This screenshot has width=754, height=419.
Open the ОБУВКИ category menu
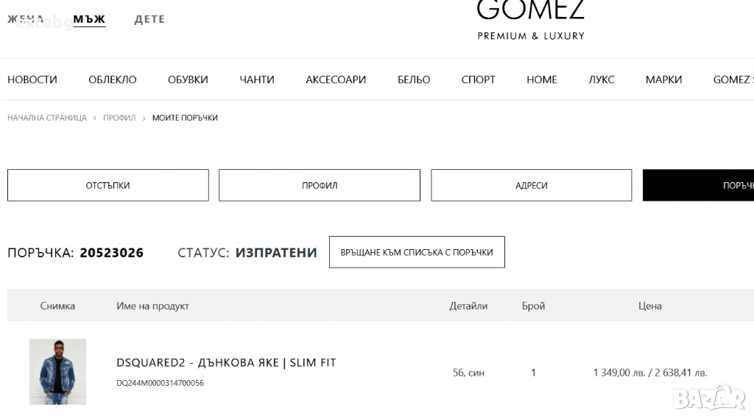188,79
